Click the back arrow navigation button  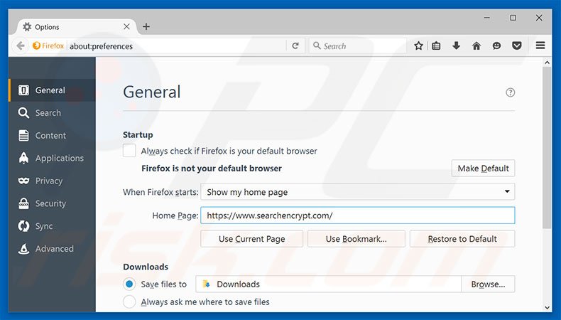pos(21,46)
